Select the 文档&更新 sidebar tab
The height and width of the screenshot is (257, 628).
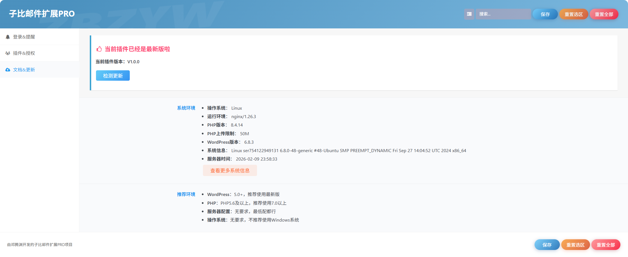pos(39,70)
